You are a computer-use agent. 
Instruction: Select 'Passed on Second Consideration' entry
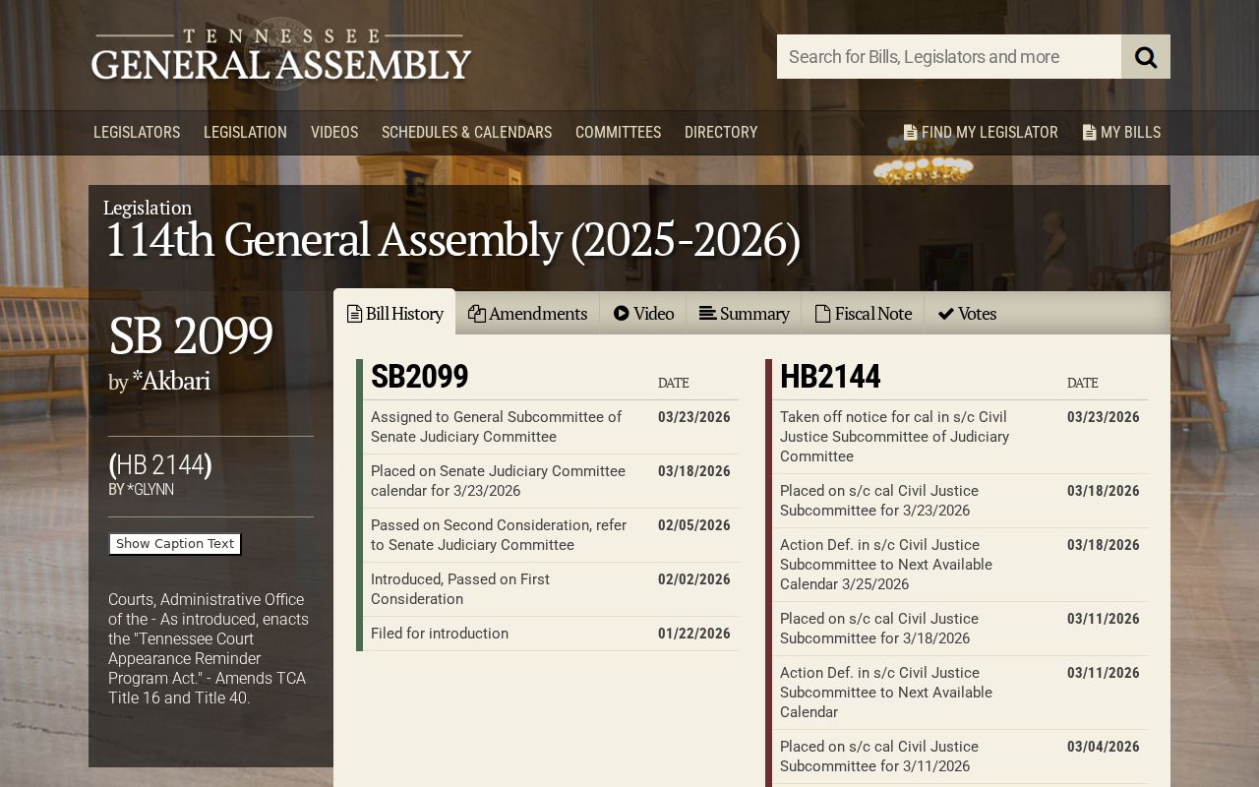(499, 535)
